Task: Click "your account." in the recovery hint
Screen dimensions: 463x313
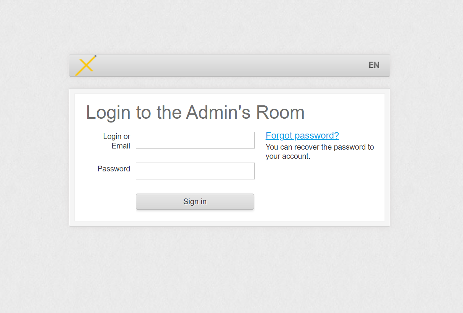Action: (x=288, y=156)
